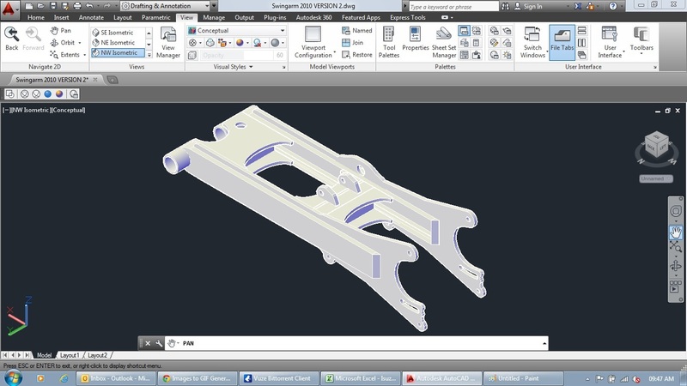Select the Orbit tool
This screenshot has width=687, height=386.
[x=63, y=42]
